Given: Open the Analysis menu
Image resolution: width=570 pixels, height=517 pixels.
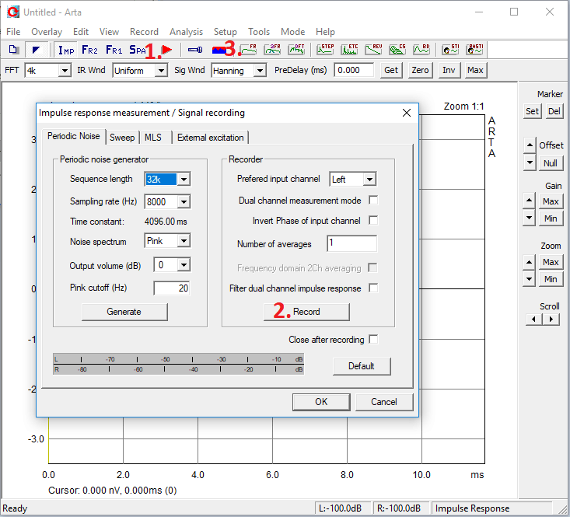Looking at the screenshot, I should click(x=186, y=32).
